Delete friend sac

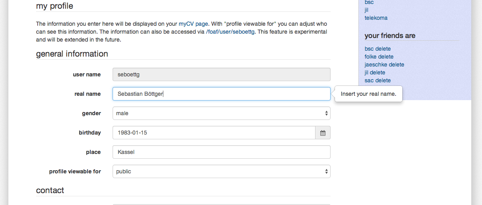point(383,80)
